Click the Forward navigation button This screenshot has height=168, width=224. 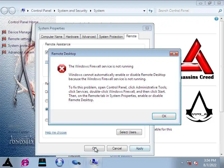(12, 11)
